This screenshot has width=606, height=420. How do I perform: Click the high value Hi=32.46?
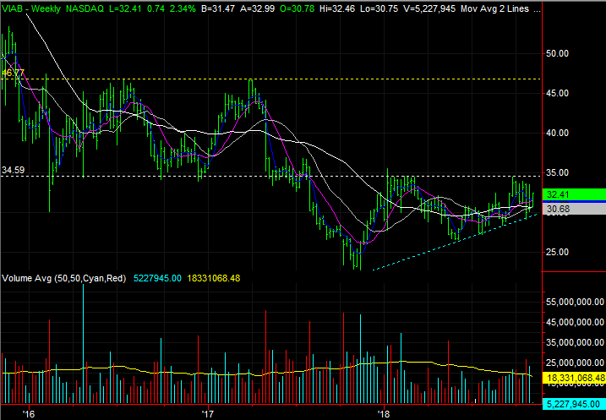point(337,8)
